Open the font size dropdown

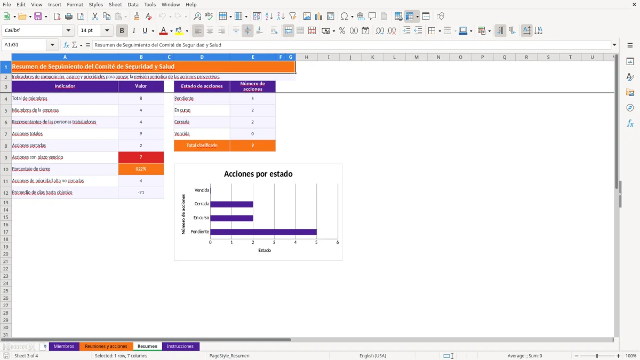tap(107, 30)
